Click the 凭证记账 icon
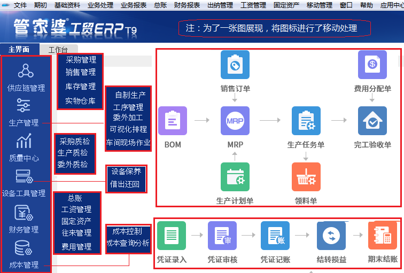 click(275, 236)
